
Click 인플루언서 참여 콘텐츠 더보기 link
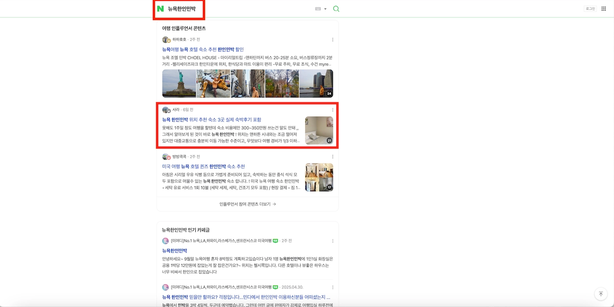[248, 204]
